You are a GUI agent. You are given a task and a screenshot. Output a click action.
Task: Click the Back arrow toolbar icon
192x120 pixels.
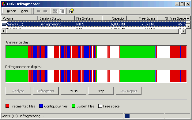tap(38, 11)
